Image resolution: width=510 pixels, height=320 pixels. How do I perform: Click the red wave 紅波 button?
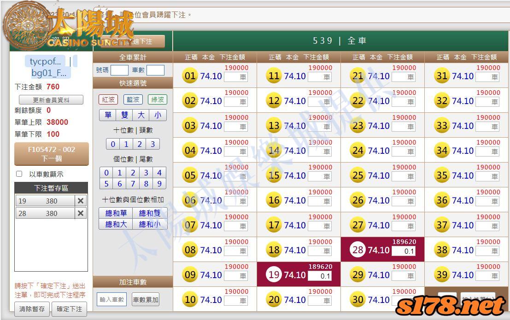[x=108, y=99]
